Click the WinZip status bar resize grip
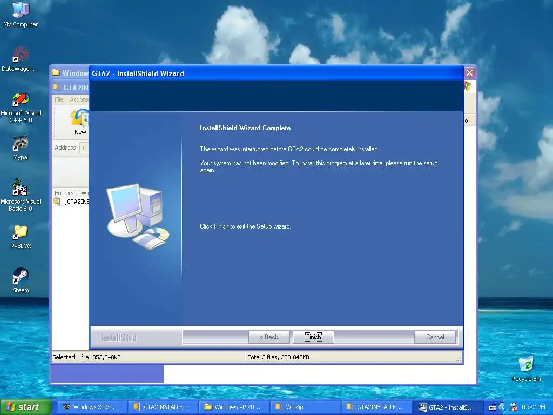Viewport: 553px width, 415px height. (459, 359)
